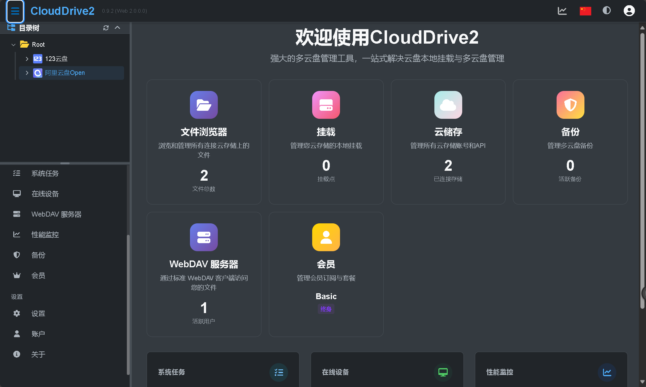Viewport: 646px width, 387px height.
Task: Click the 文件浏览器 folder card icon
Action: click(204, 105)
